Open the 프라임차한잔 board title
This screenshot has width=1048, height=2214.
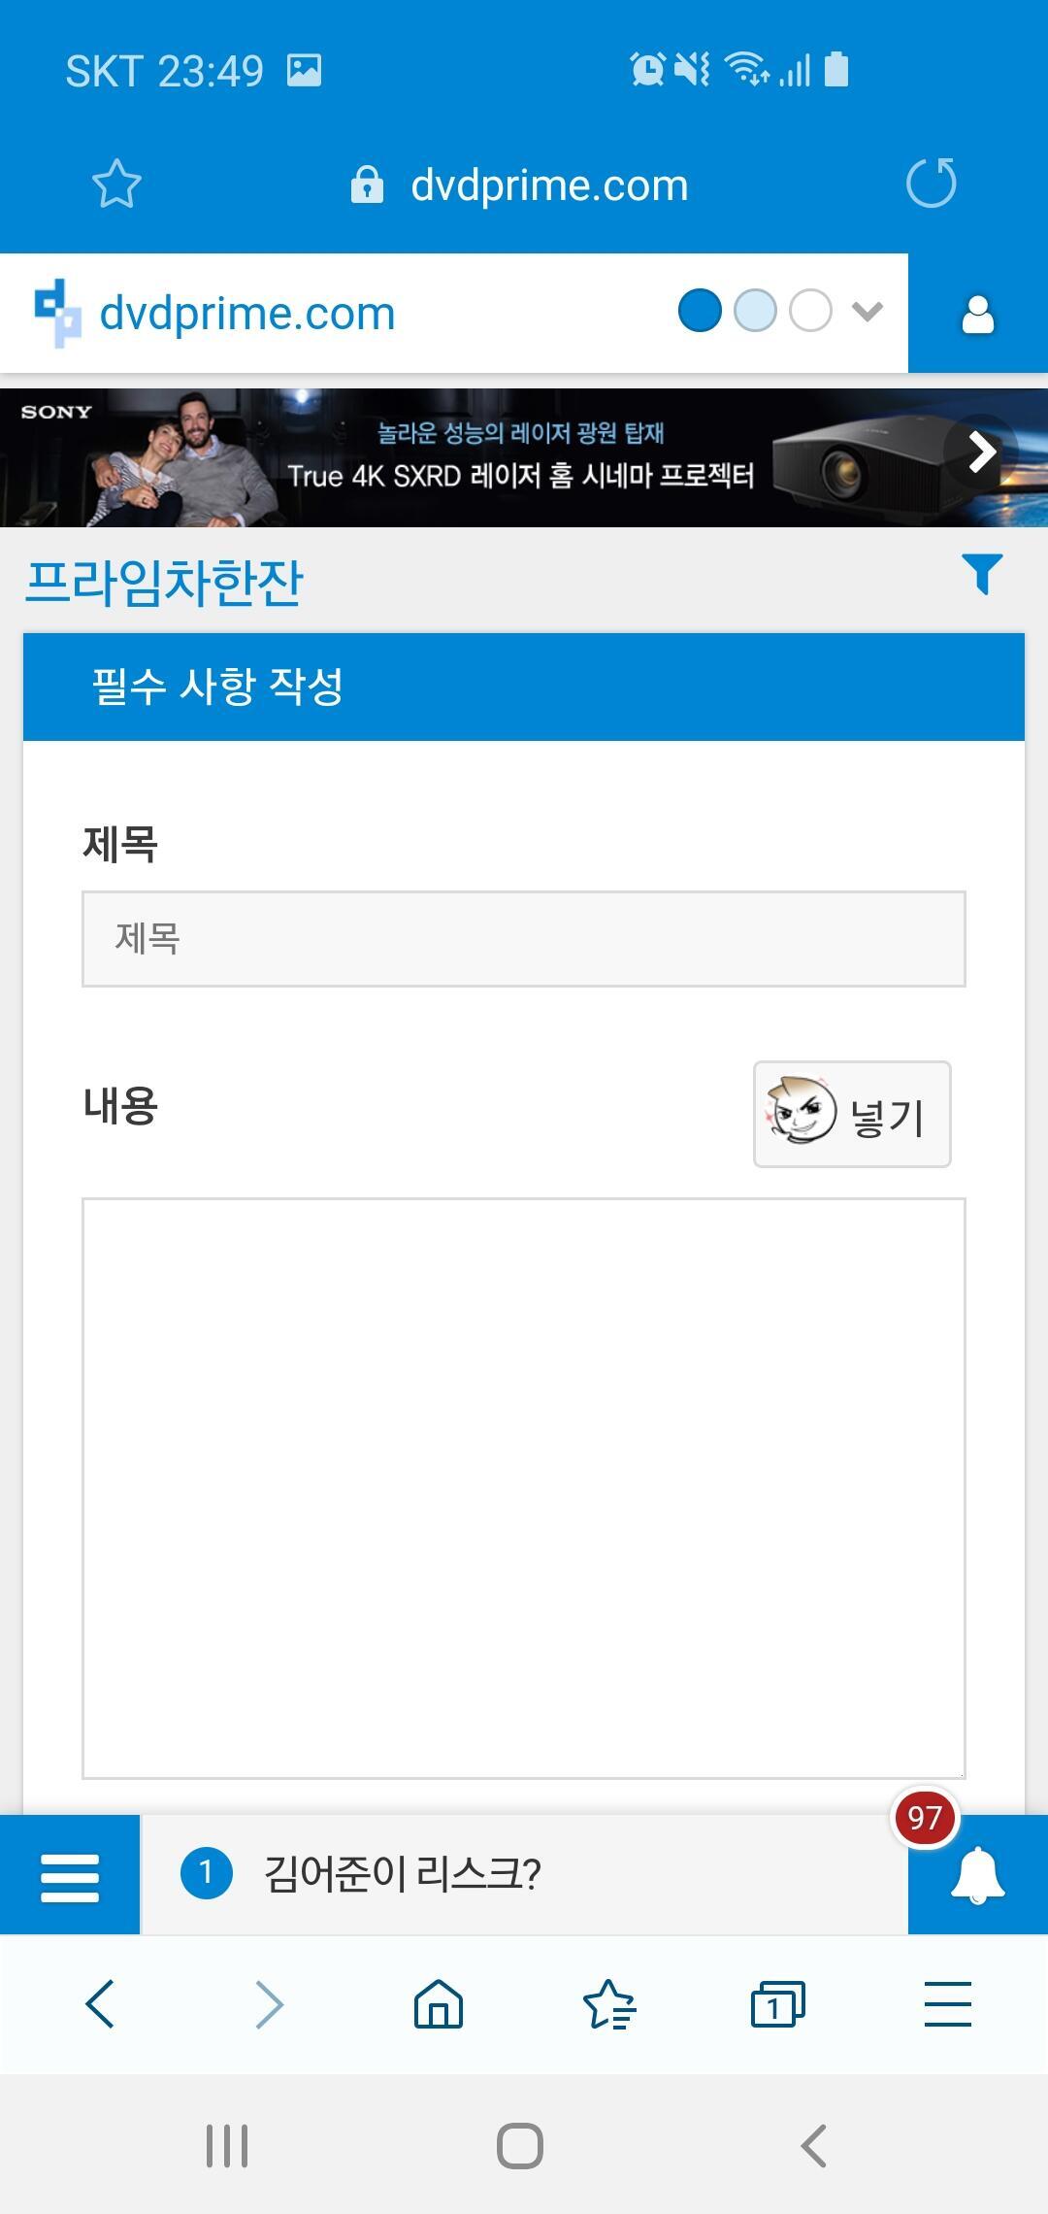164,583
